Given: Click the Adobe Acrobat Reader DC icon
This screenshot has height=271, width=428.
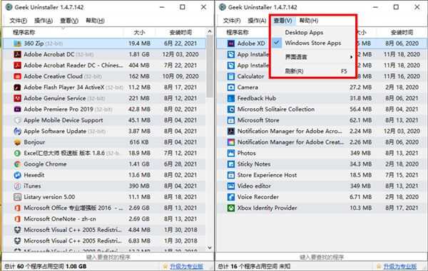Looking at the screenshot, I should coord(17,65).
